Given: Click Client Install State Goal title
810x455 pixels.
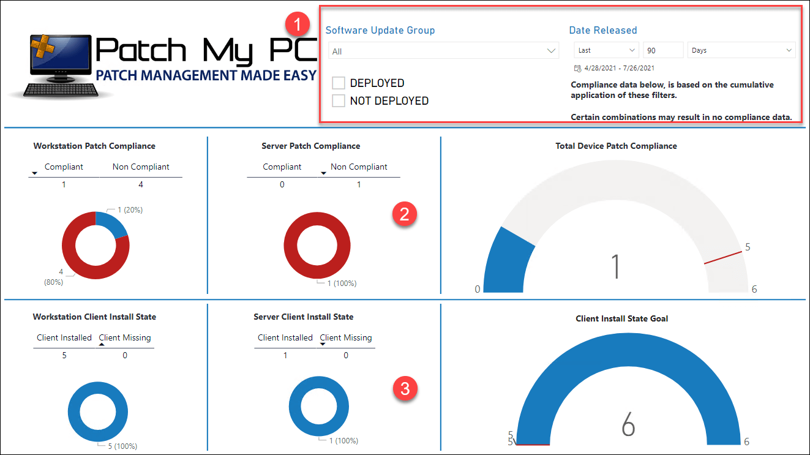Looking at the screenshot, I should tap(622, 318).
